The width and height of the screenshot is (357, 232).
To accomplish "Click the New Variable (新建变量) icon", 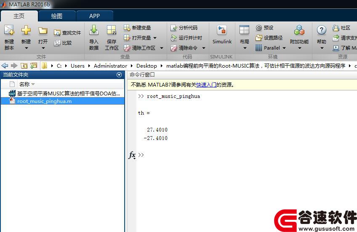I will pos(127,28).
